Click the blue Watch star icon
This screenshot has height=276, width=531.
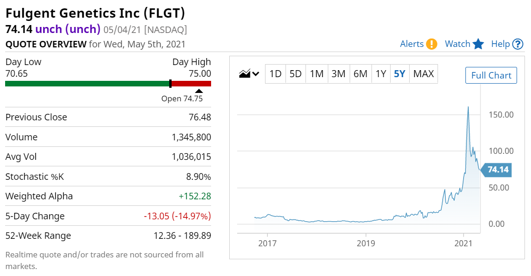(x=478, y=44)
